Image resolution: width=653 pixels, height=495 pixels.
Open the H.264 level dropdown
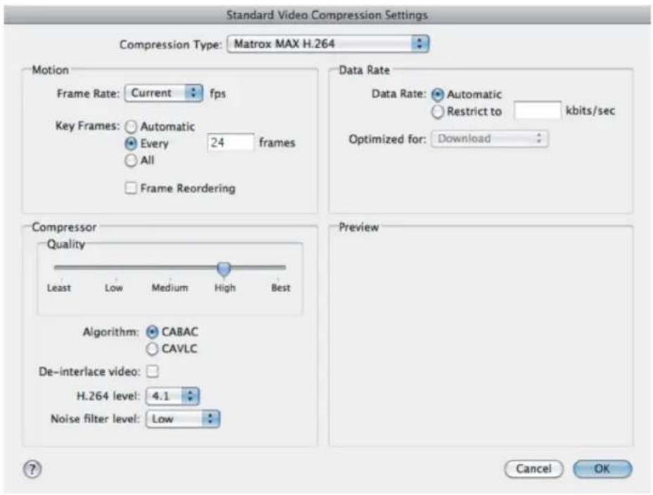click(172, 396)
